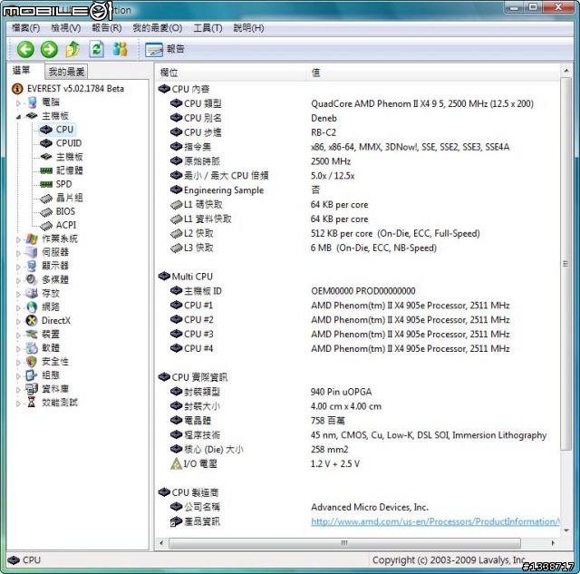Select the 組態 configuration item
Image resolution: width=580 pixels, height=574 pixels.
pyautogui.click(x=51, y=375)
